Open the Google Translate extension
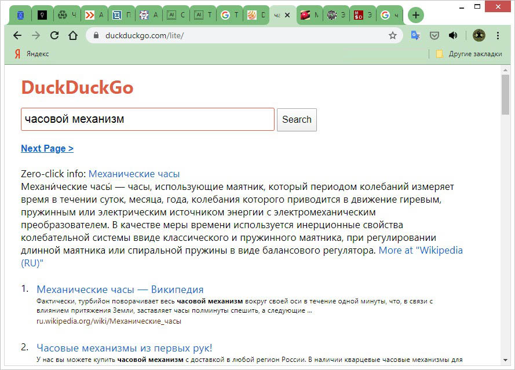The height and width of the screenshot is (370, 515). (x=415, y=35)
